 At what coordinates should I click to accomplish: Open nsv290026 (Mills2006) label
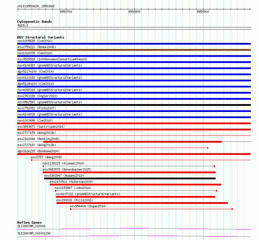coord(74,200)
